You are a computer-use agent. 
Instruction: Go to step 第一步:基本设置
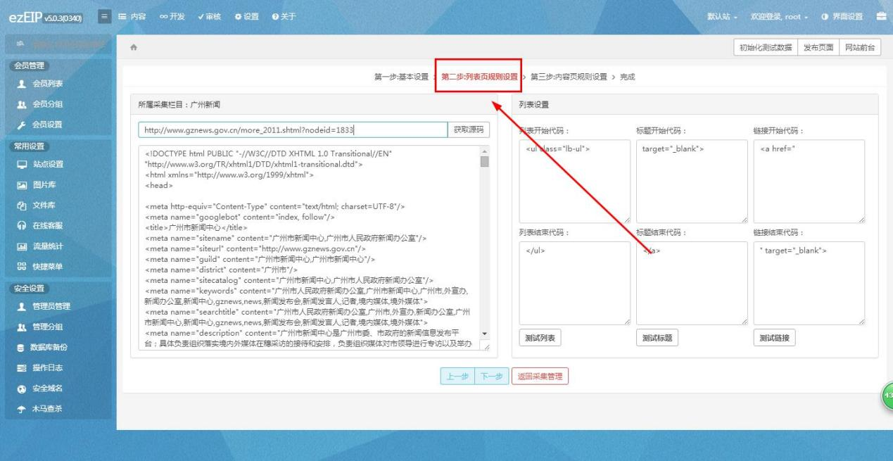(401, 77)
